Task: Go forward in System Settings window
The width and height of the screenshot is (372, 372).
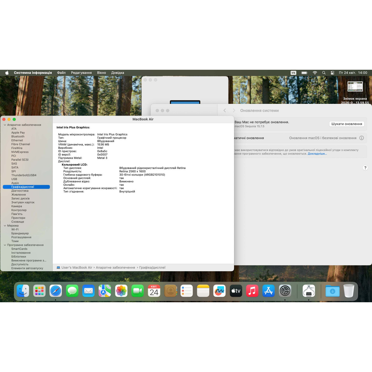Action: pos(234,110)
